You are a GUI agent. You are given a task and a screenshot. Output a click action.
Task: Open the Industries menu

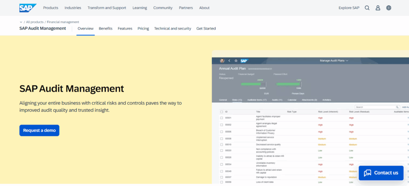[x=73, y=8]
